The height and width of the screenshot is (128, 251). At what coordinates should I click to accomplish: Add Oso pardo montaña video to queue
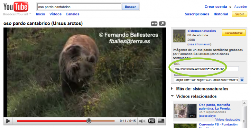(176, 116)
